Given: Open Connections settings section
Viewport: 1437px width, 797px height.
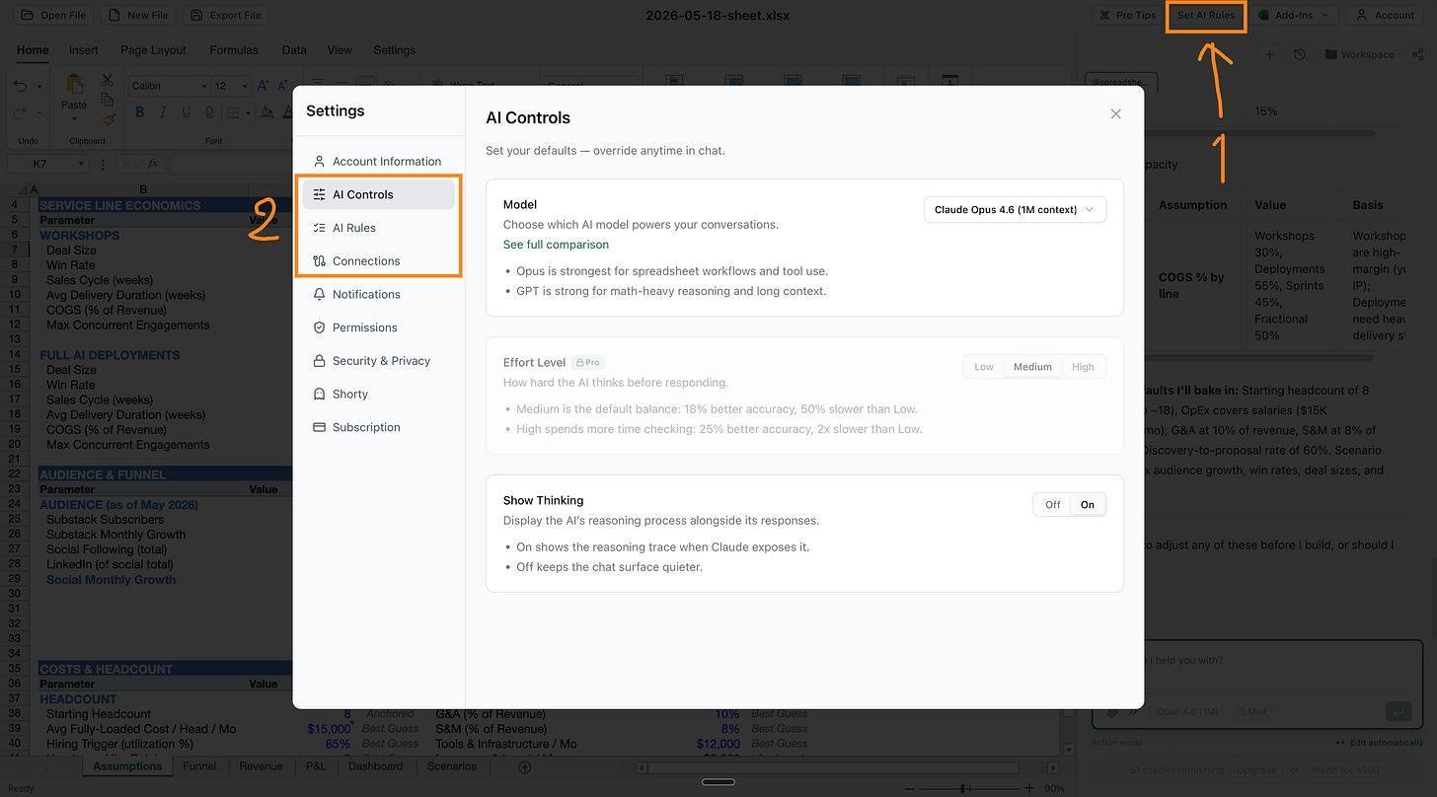Looking at the screenshot, I should pos(379,261).
